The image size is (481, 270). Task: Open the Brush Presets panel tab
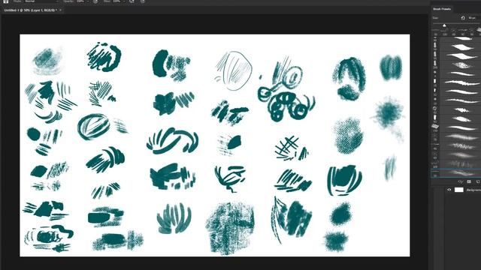pos(442,9)
